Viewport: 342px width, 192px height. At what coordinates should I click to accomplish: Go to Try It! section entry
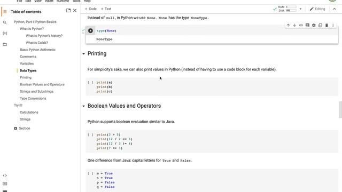(18, 106)
